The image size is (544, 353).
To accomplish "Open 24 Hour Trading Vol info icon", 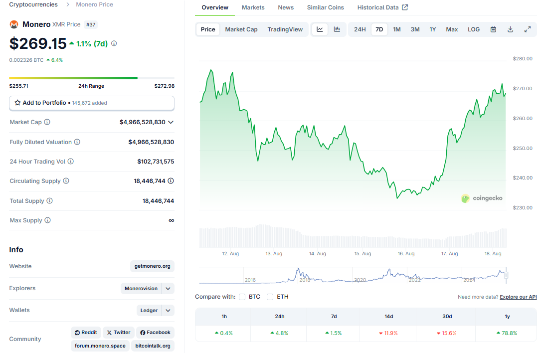I will (x=70, y=161).
